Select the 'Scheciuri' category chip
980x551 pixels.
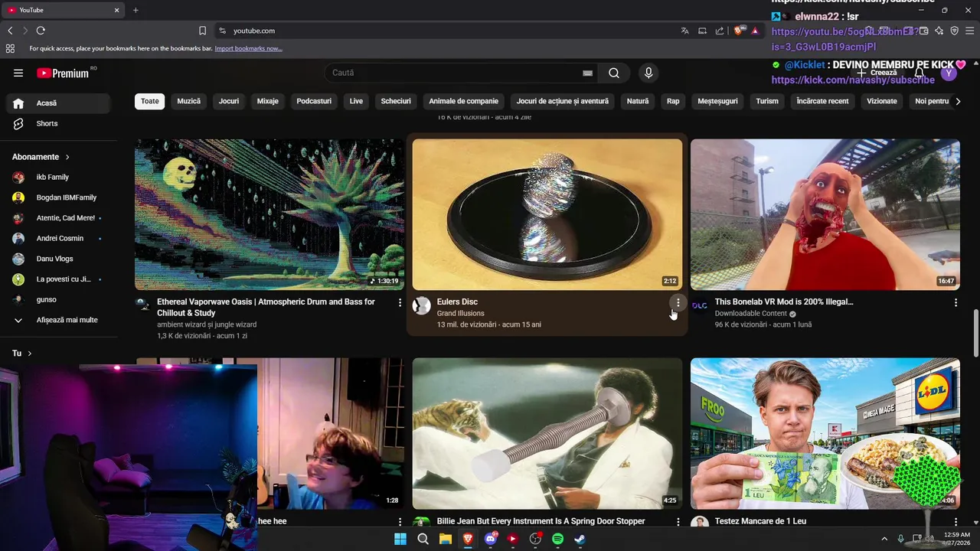pyautogui.click(x=396, y=101)
